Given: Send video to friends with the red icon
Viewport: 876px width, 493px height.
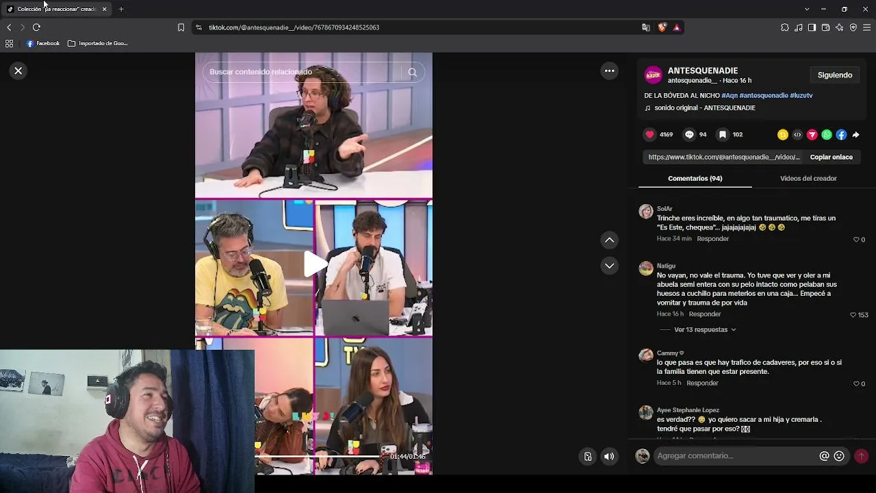Looking at the screenshot, I should (812, 135).
